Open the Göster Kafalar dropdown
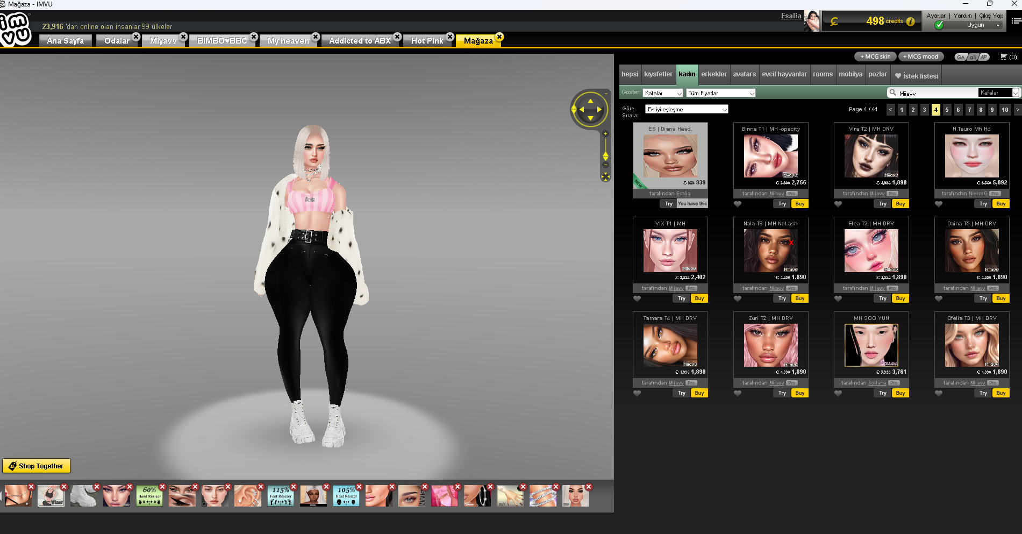The width and height of the screenshot is (1022, 534). coord(663,93)
